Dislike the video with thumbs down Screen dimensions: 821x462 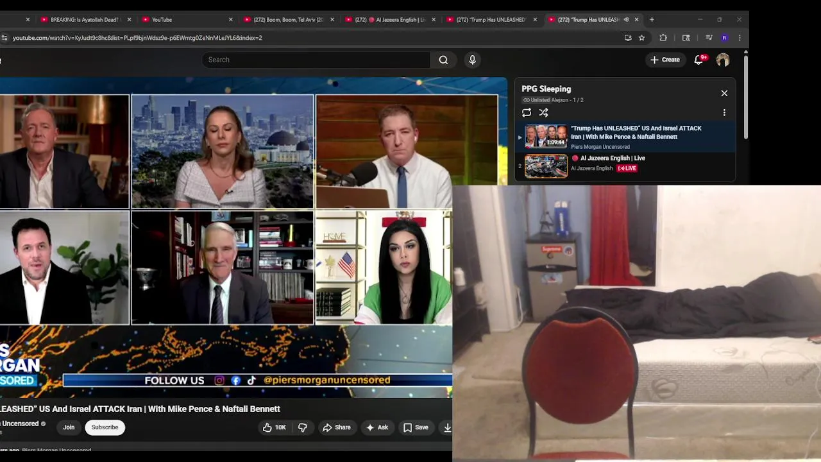(303, 427)
